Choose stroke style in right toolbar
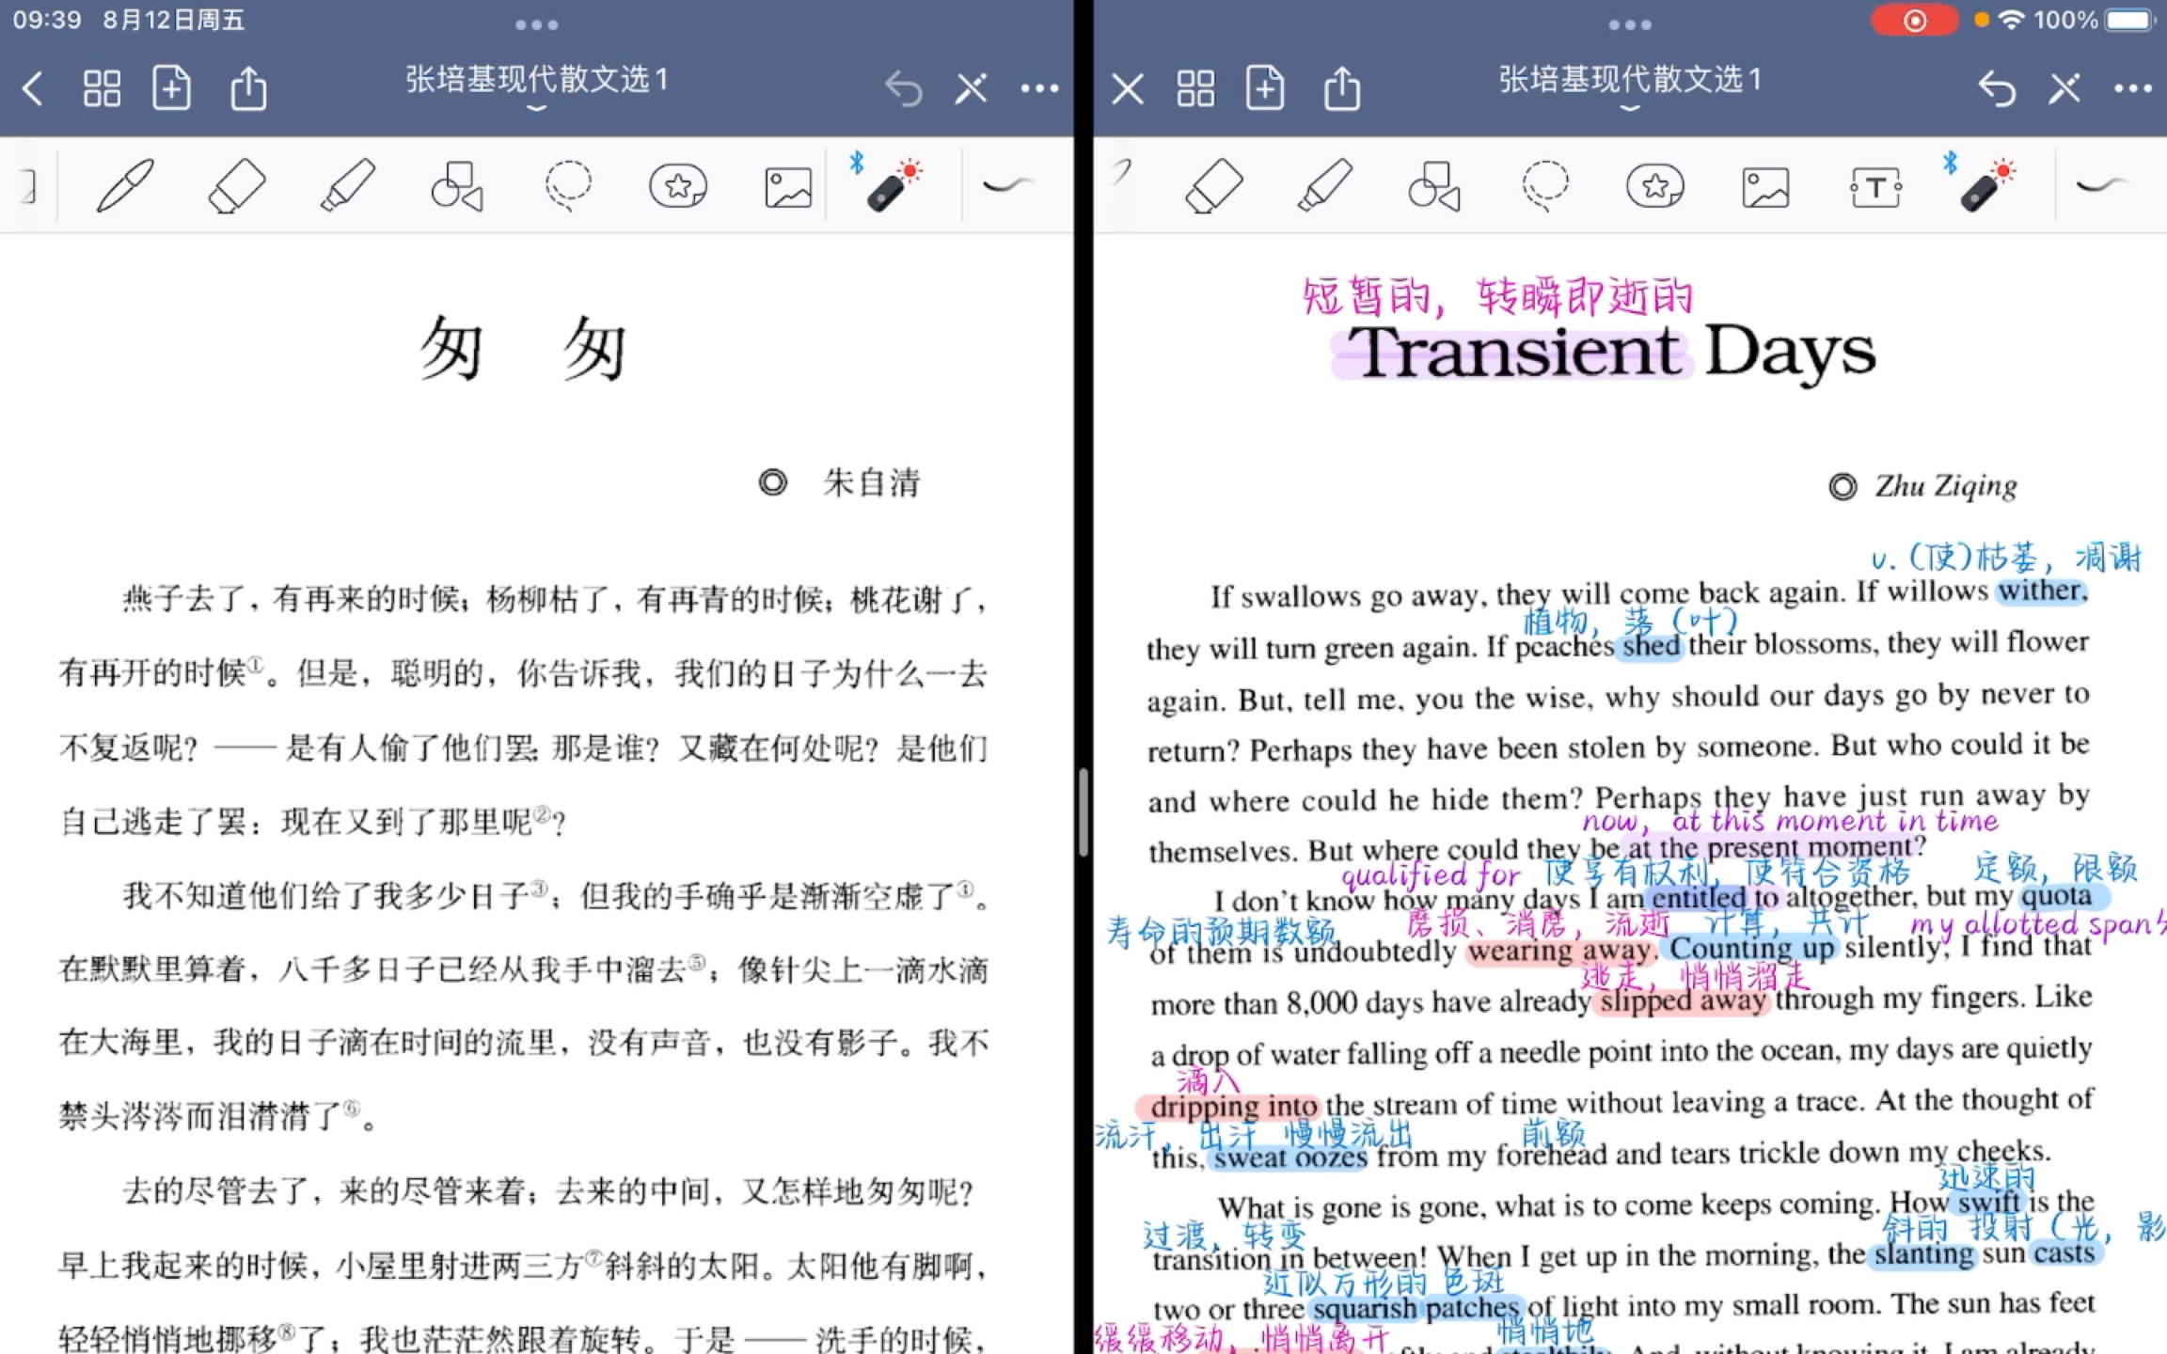The height and width of the screenshot is (1354, 2167). click(x=2100, y=184)
